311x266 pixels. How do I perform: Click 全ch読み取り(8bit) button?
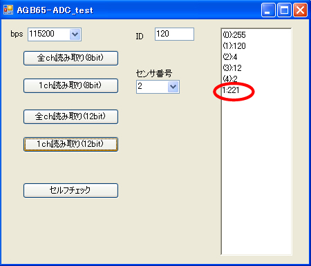click(x=70, y=58)
